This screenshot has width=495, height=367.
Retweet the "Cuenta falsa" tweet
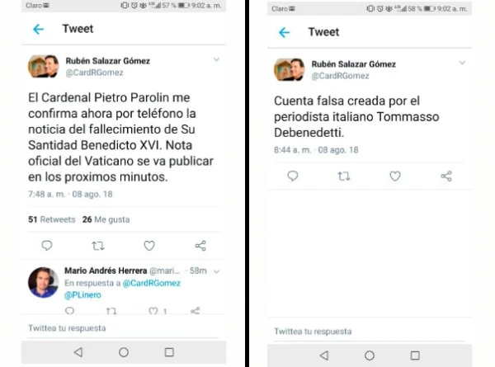click(344, 176)
